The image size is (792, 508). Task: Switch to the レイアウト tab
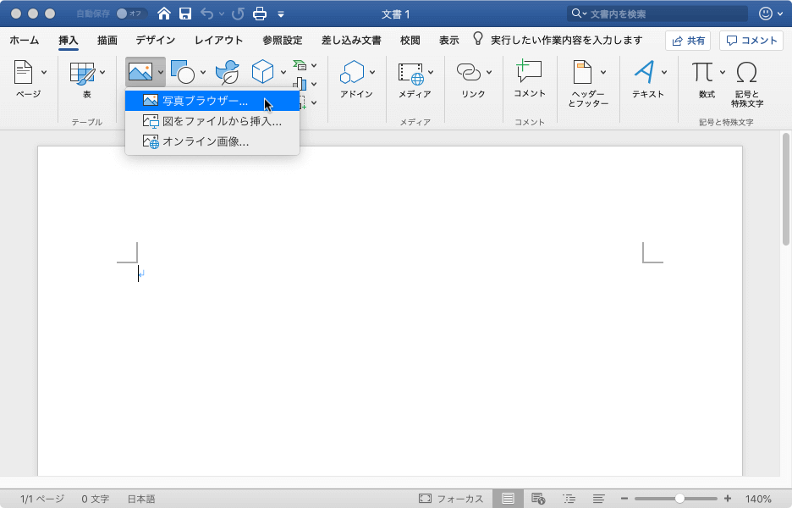click(218, 41)
